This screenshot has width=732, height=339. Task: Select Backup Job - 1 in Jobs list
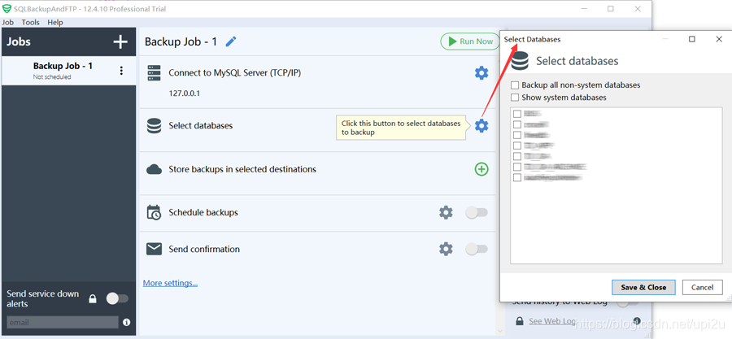pos(68,71)
